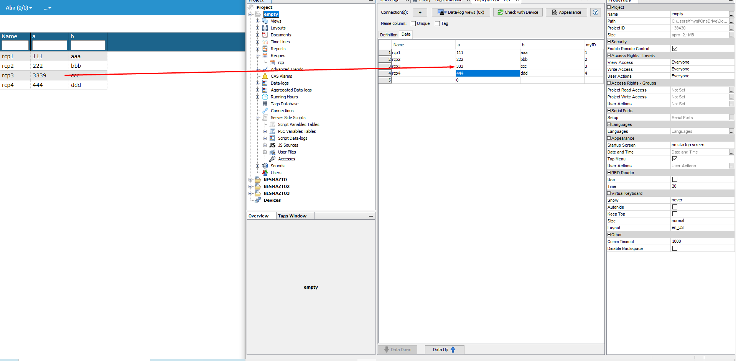Click the Sounds speaker icon
This screenshot has width=736, height=361.
click(x=265, y=166)
